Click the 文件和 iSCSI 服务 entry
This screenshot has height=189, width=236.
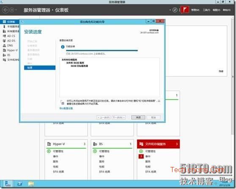pyautogui.click(x=75, y=63)
